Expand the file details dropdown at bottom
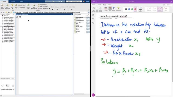Image resolution: width=173 pixels, height=97 pixels. pyautogui.click(x=13, y=78)
